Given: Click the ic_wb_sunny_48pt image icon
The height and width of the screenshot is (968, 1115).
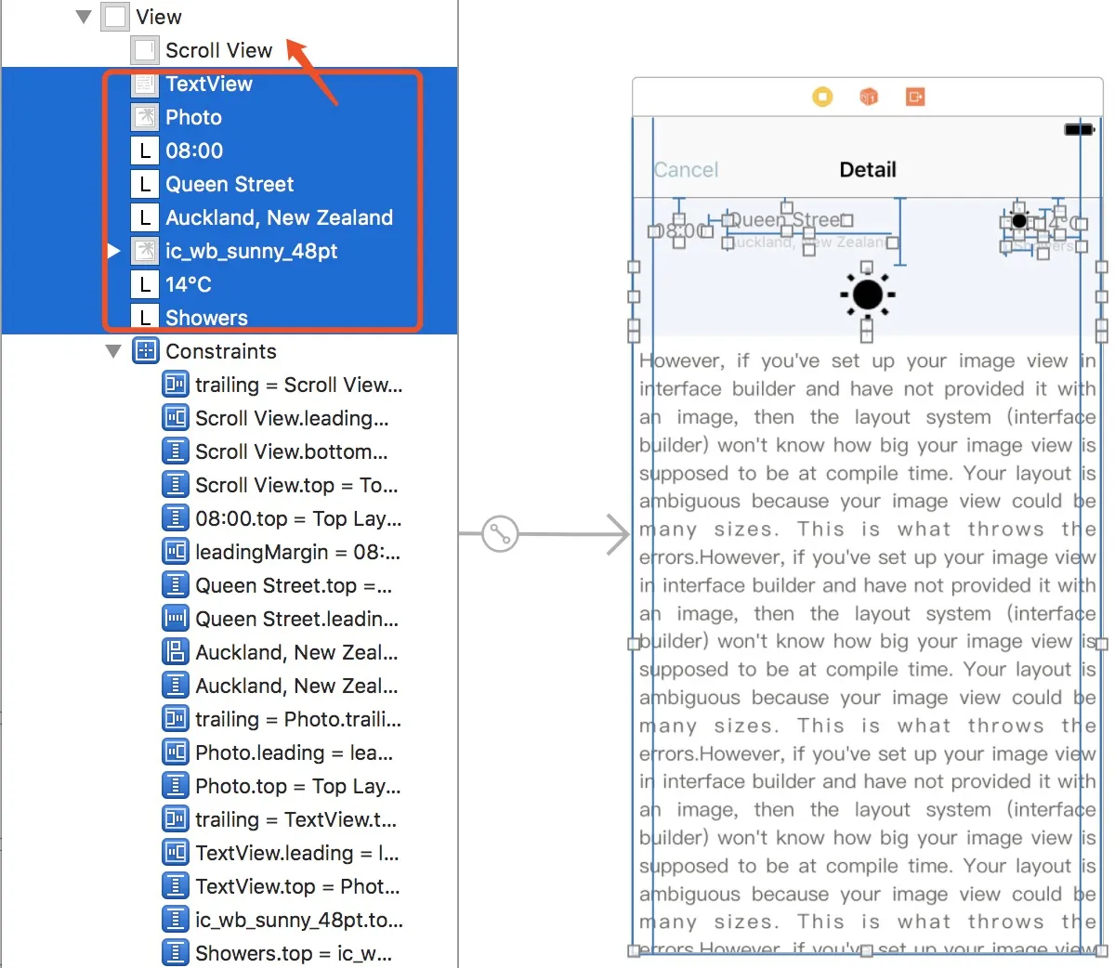Looking at the screenshot, I should pyautogui.click(x=145, y=251).
